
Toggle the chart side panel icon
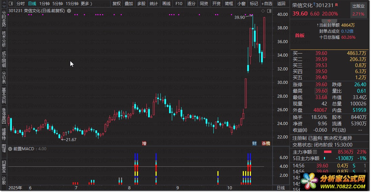click(269, 11)
